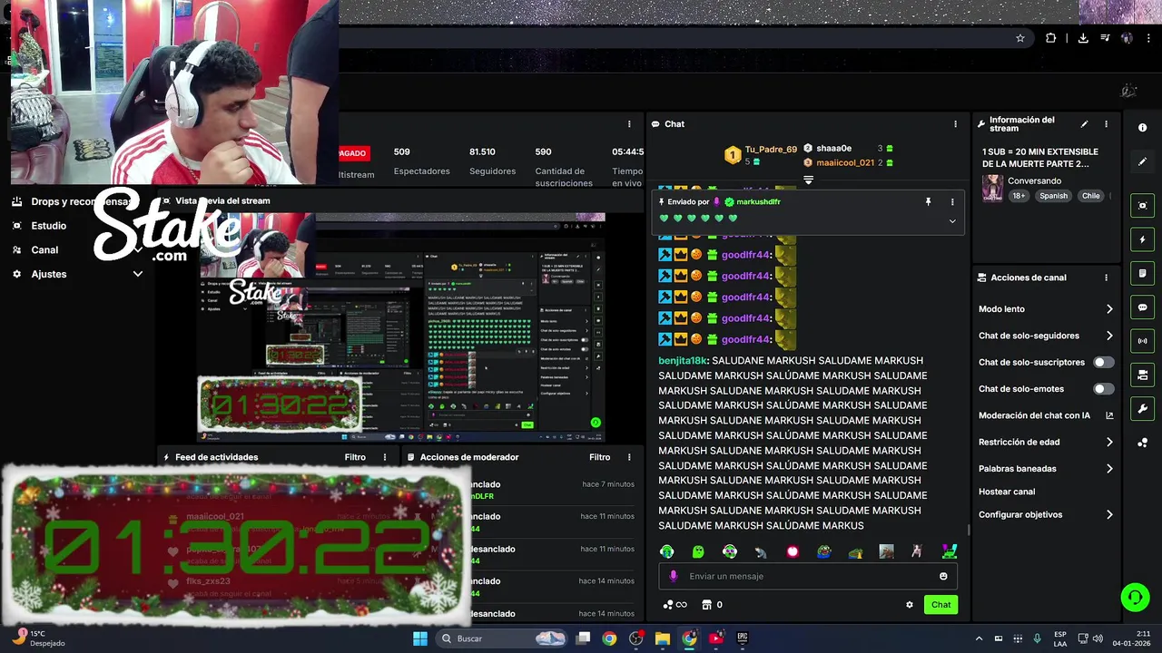The width and height of the screenshot is (1162, 653).
Task: Expand Restricción de edad options
Action: pos(1109,443)
